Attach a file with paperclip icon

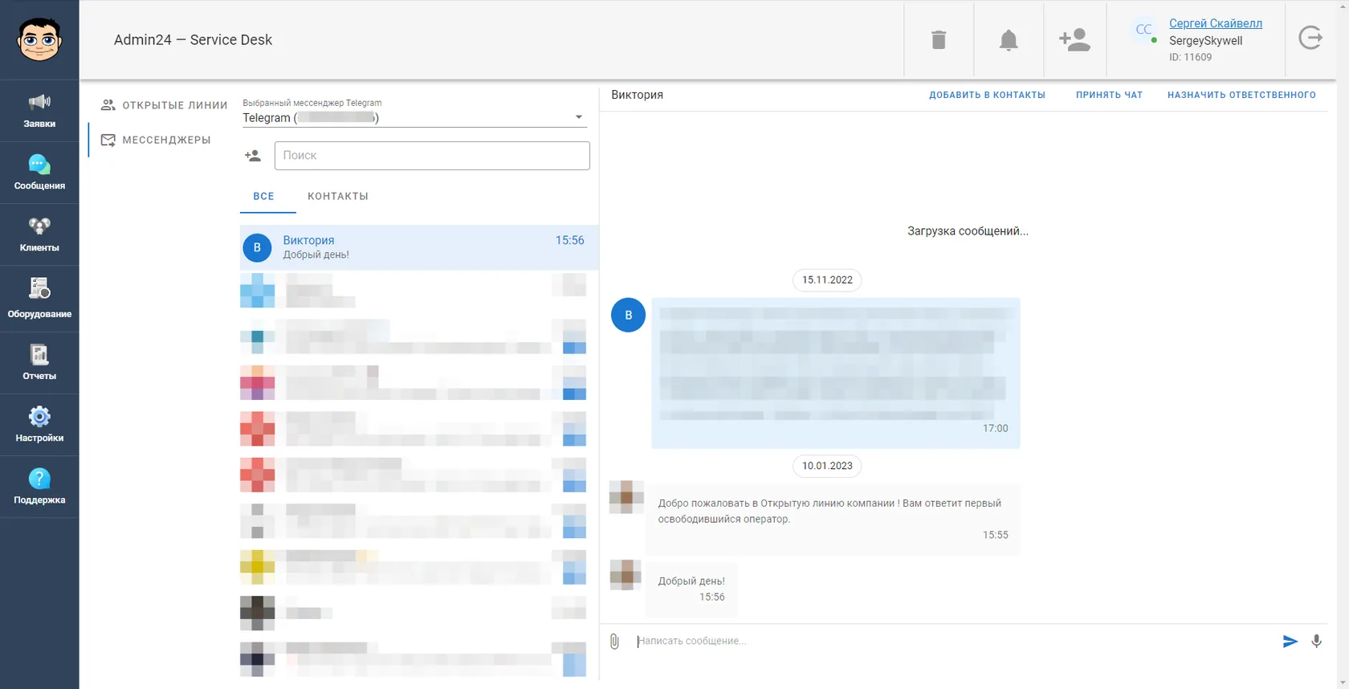click(614, 641)
